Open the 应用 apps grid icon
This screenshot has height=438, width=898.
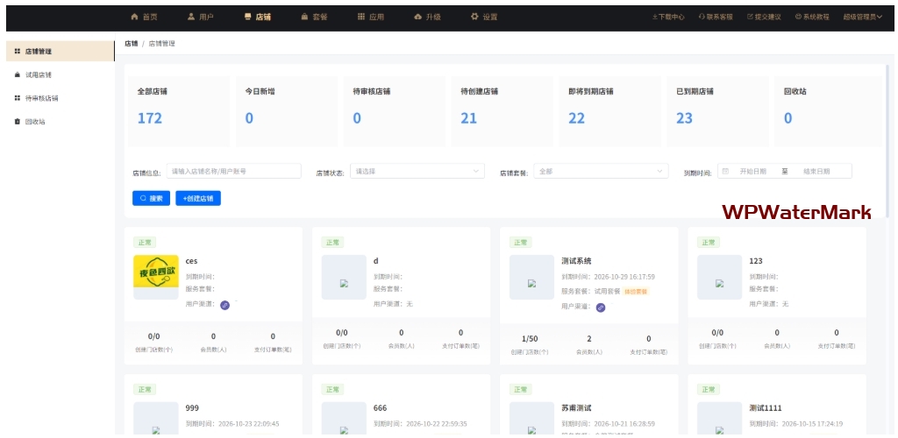pyautogui.click(x=361, y=17)
